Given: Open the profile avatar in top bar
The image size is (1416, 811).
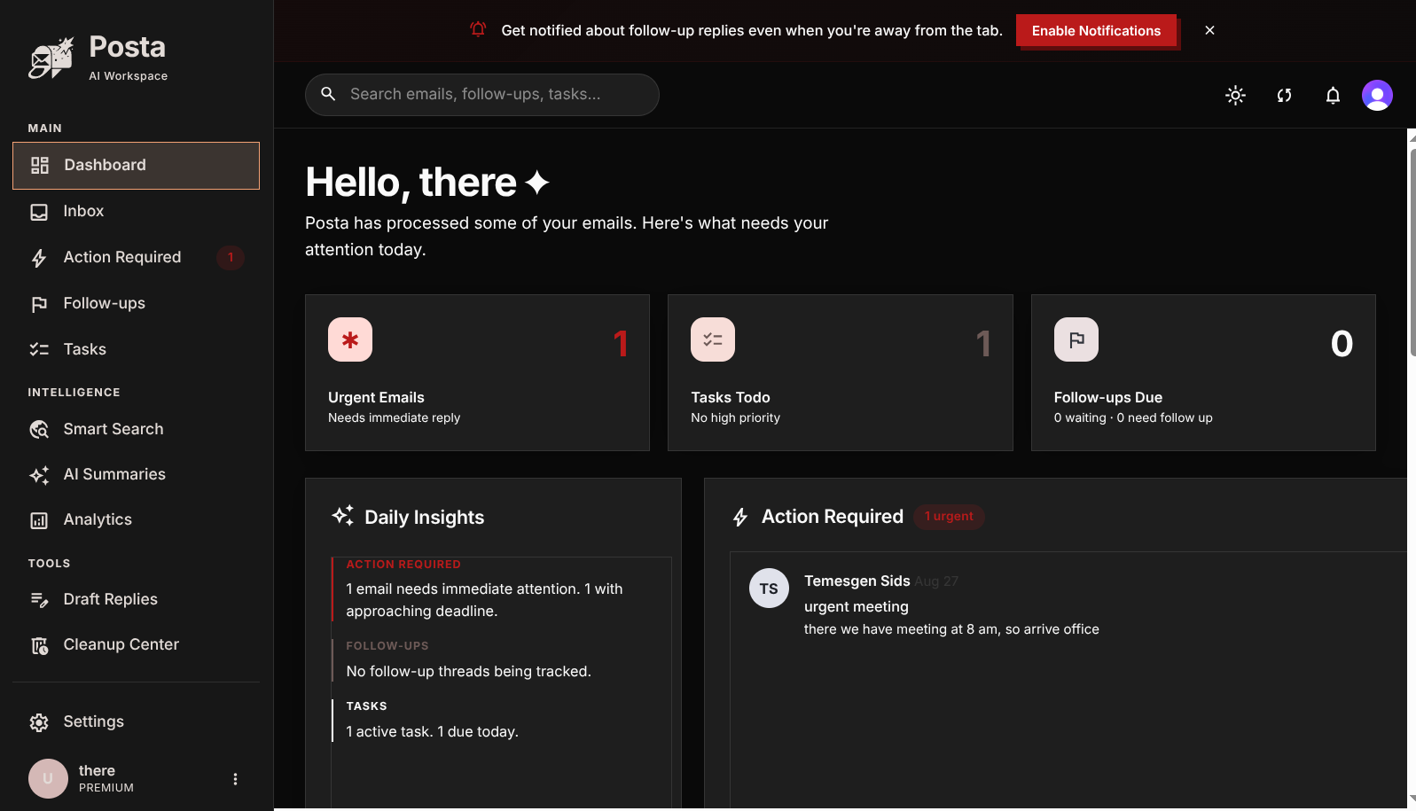Looking at the screenshot, I should tap(1377, 95).
